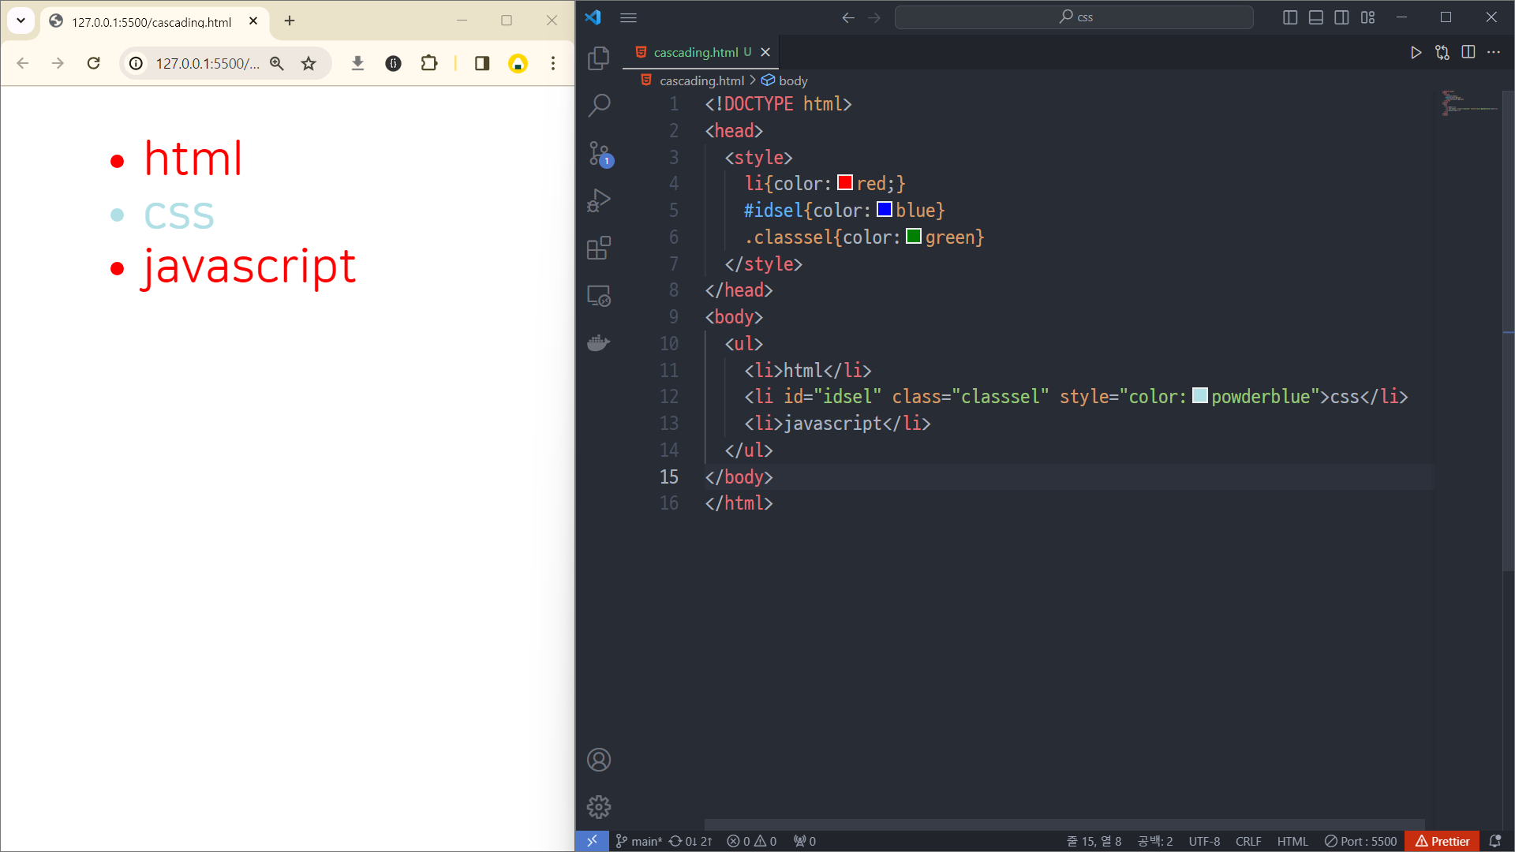
Task: Click the Chrome address bar URL
Action: coord(207,63)
